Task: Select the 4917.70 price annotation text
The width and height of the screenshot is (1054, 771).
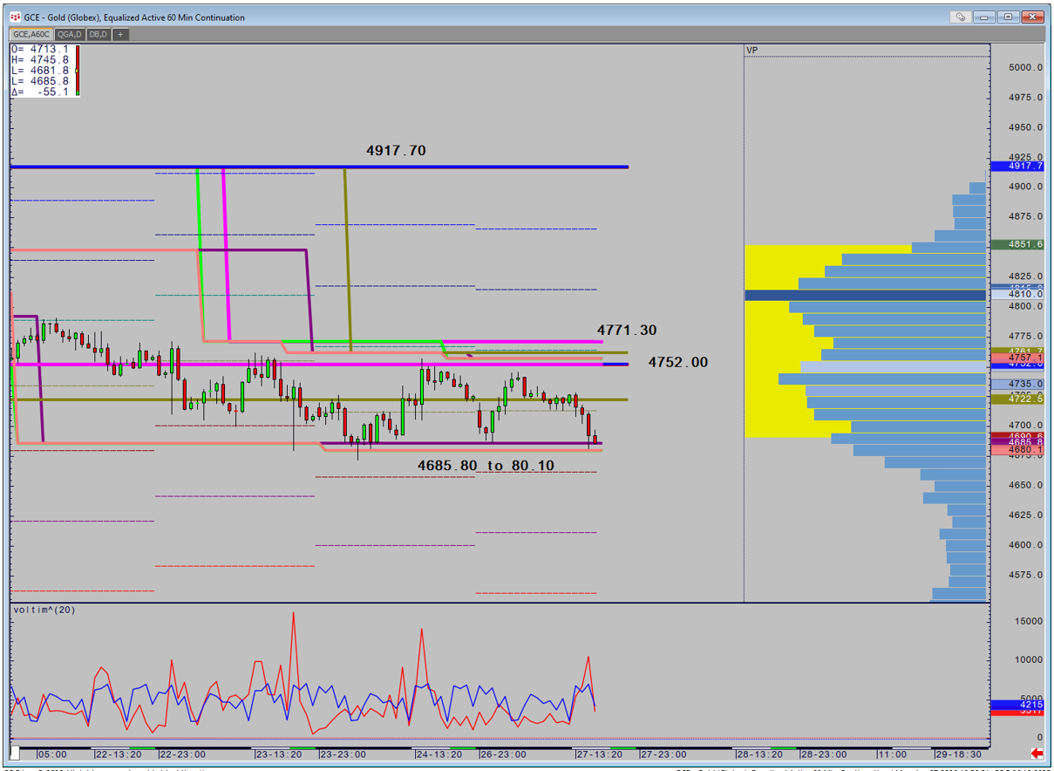Action: coord(396,151)
